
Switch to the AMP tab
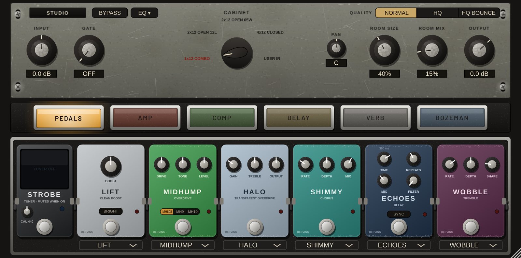145,118
